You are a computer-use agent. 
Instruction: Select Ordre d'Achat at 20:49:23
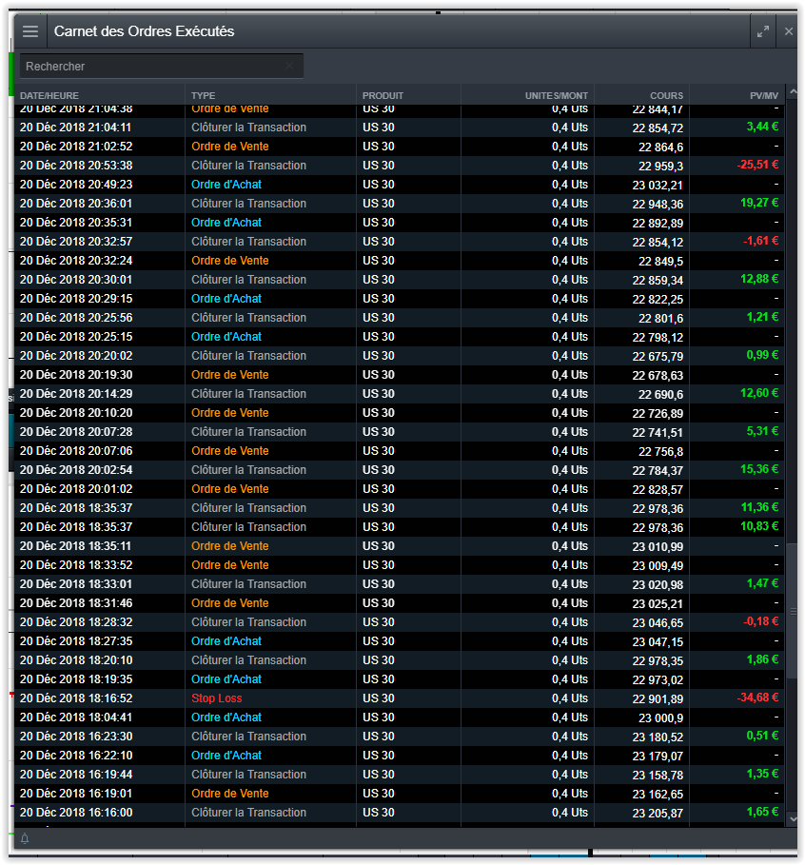[x=226, y=185]
